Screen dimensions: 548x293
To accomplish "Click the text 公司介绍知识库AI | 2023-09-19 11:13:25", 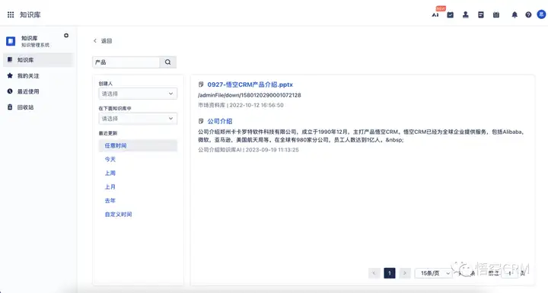I will point(248,150).
